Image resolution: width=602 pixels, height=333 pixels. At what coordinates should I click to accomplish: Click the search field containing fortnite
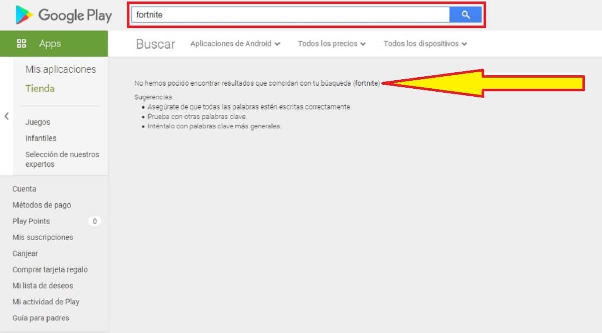(x=290, y=15)
